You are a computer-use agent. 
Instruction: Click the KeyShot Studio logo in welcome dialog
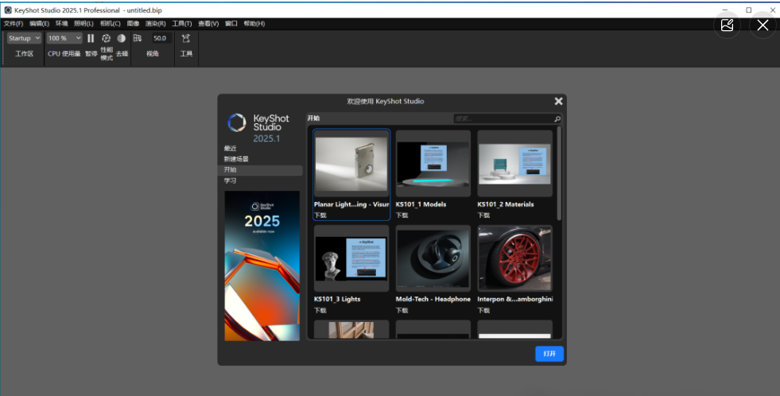coord(237,122)
